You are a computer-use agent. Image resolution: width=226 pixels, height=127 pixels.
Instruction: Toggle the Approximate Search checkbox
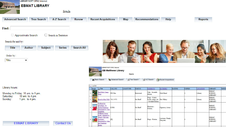(12, 35)
